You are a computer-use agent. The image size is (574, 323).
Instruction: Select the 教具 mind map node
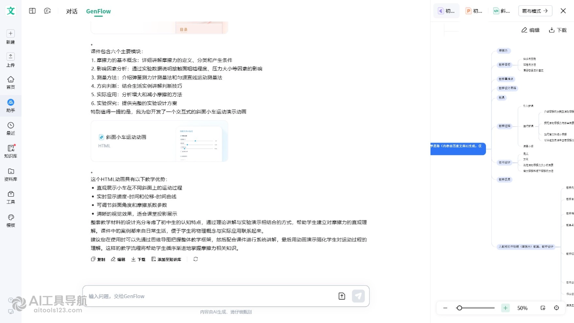point(502,98)
